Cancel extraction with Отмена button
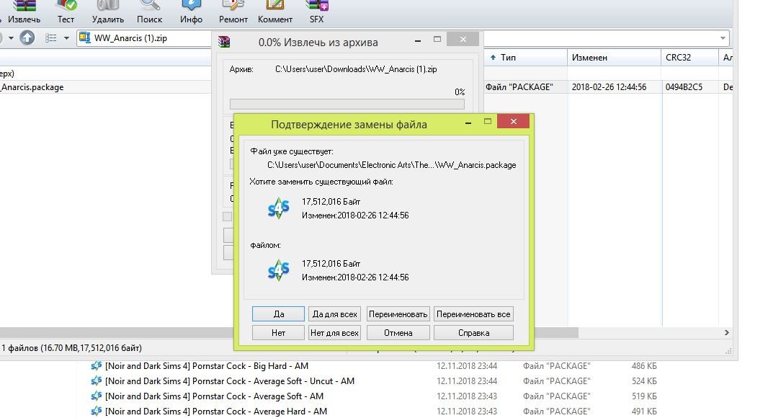This screenshot has width=768, height=418. pos(398,333)
